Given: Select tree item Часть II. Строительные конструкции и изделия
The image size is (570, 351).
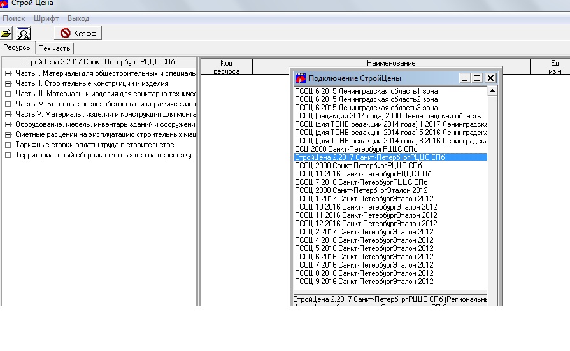Looking at the screenshot, I should [92, 83].
